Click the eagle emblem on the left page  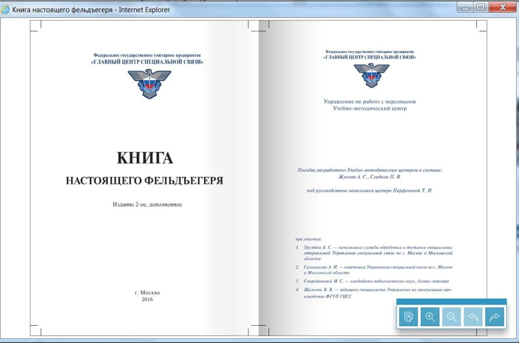pos(149,84)
